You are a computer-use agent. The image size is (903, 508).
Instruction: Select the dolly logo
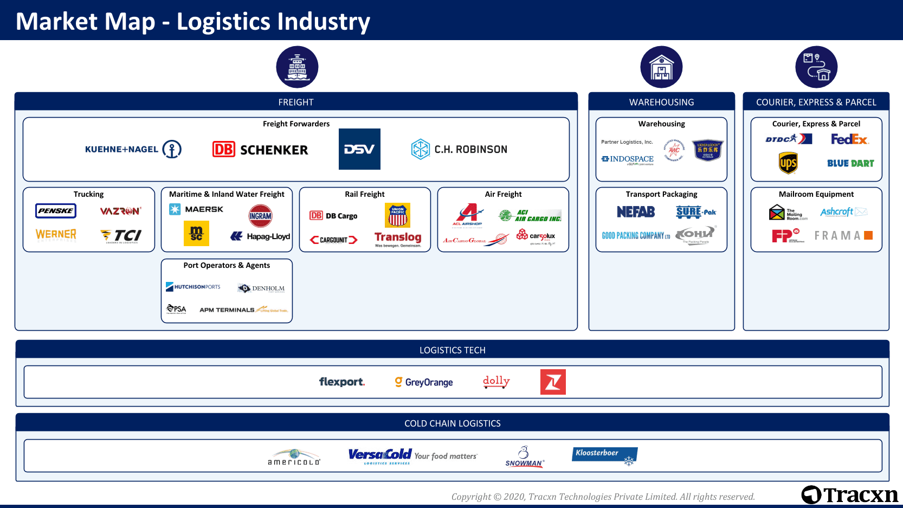[x=496, y=382]
